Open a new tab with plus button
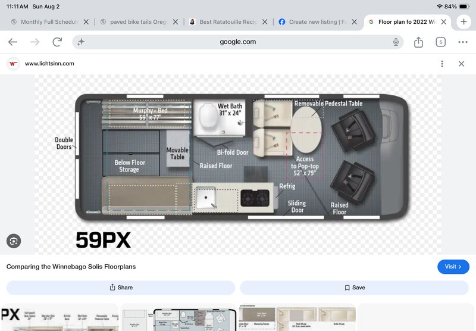 coord(464,22)
